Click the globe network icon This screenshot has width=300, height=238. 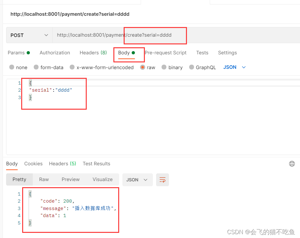[x=292, y=164]
